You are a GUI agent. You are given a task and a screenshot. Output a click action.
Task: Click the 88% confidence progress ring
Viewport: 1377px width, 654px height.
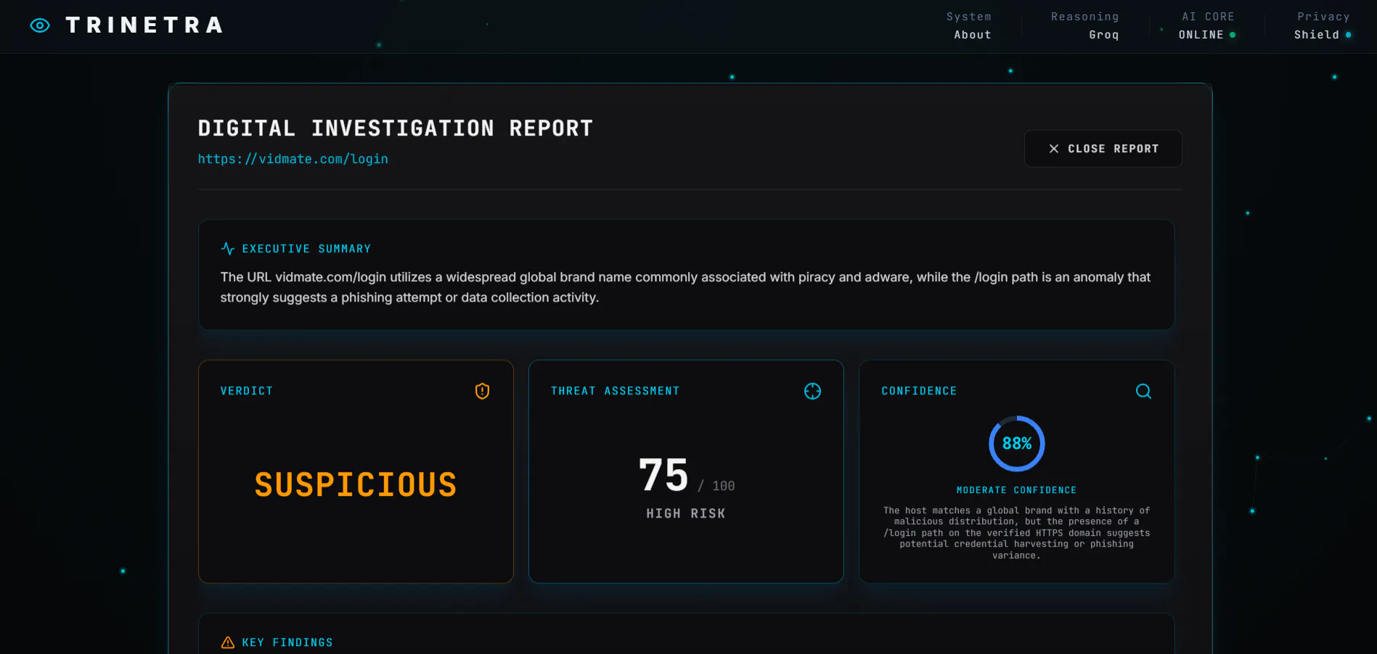tap(1016, 444)
